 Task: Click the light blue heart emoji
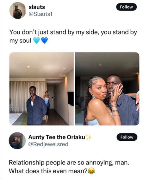36,41
